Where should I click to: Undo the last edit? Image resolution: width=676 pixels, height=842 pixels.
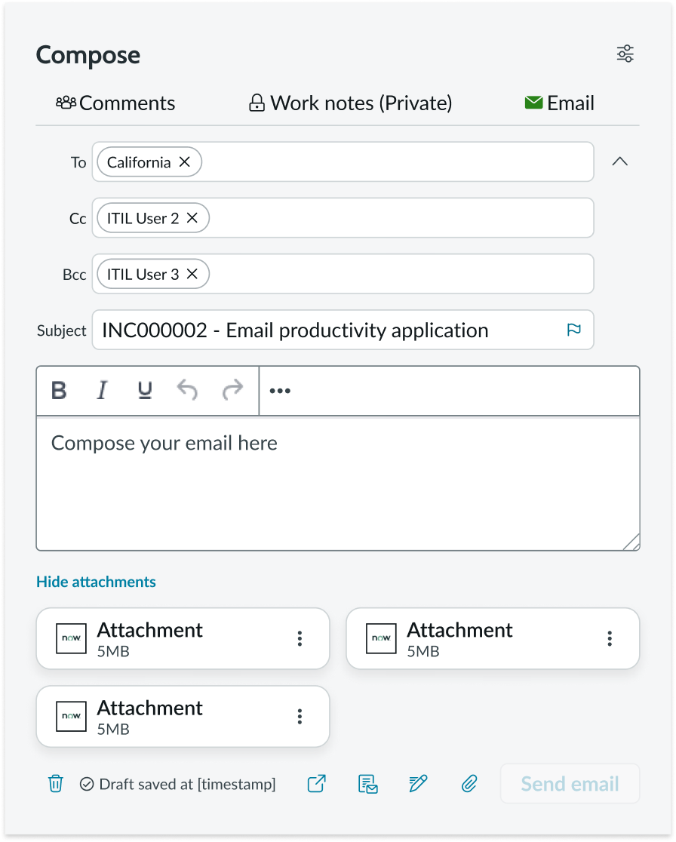(187, 390)
